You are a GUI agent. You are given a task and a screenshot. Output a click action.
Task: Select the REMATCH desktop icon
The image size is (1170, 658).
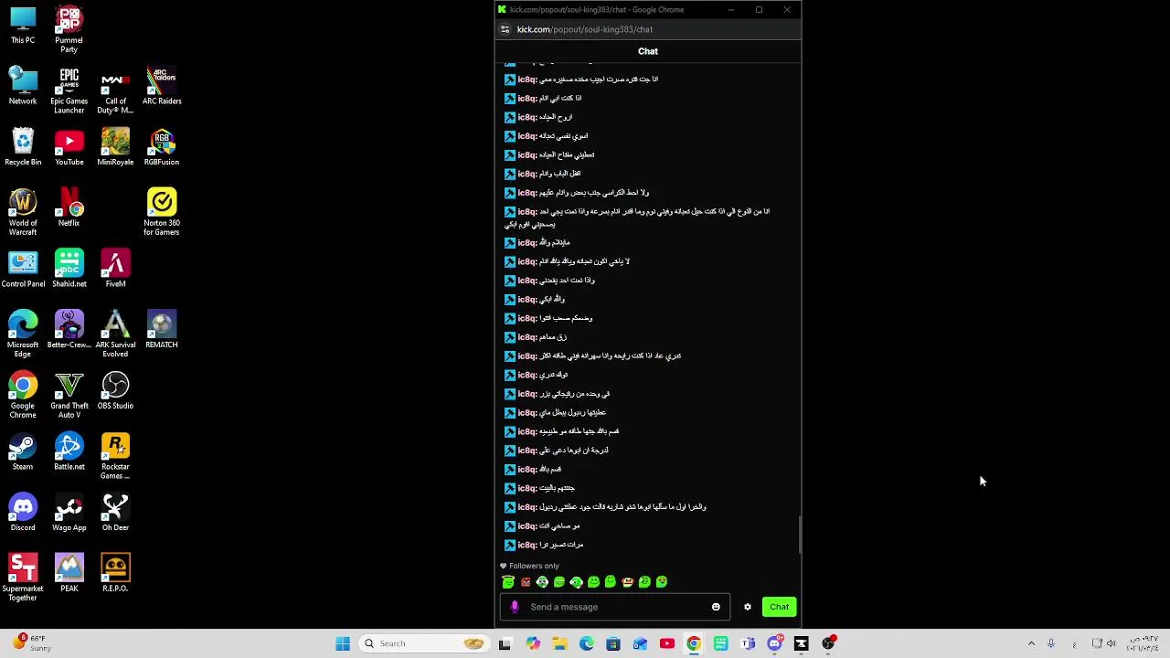click(162, 331)
